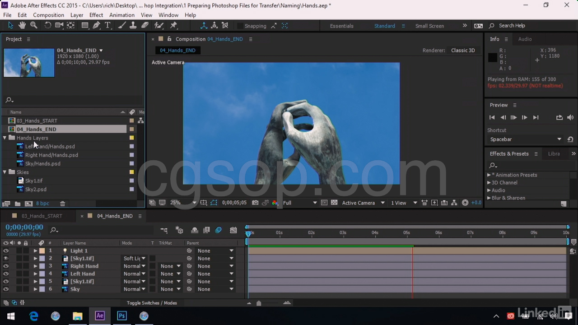Collapse the Skies folder

tap(5, 172)
